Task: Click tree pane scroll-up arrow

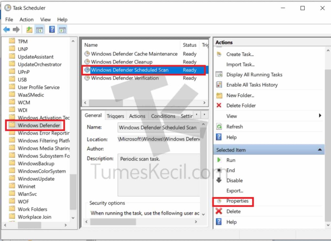Action: tap(73, 41)
